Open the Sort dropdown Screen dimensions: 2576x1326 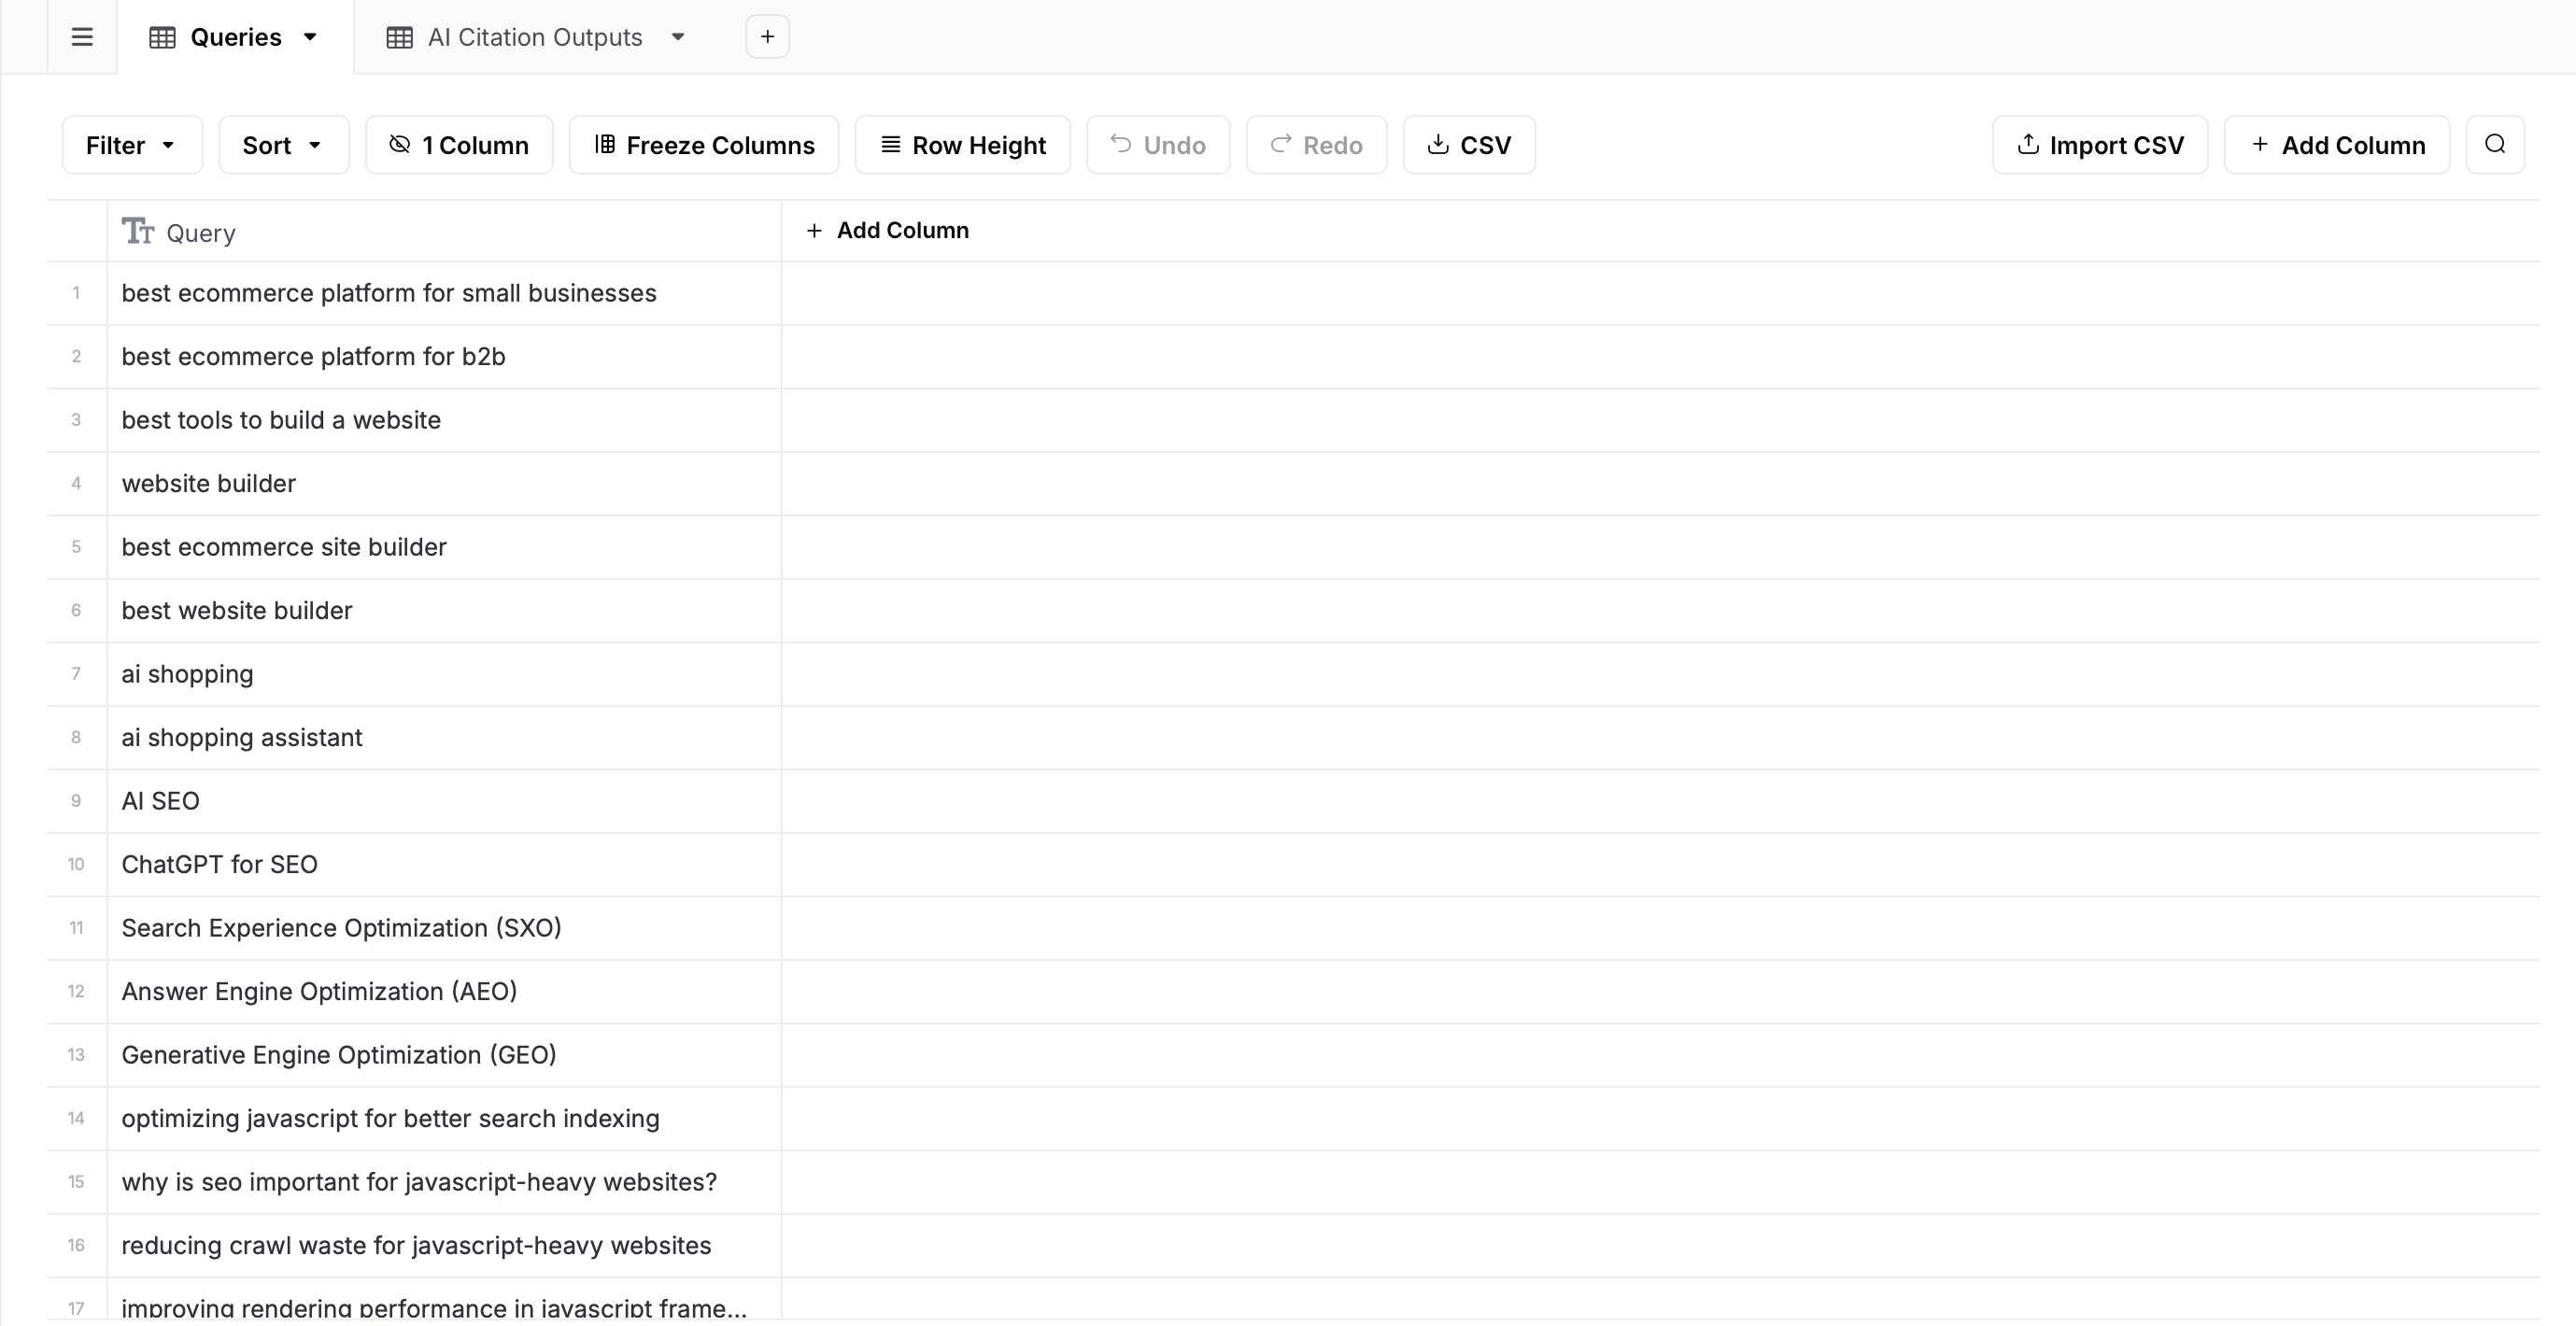pyautogui.click(x=283, y=144)
